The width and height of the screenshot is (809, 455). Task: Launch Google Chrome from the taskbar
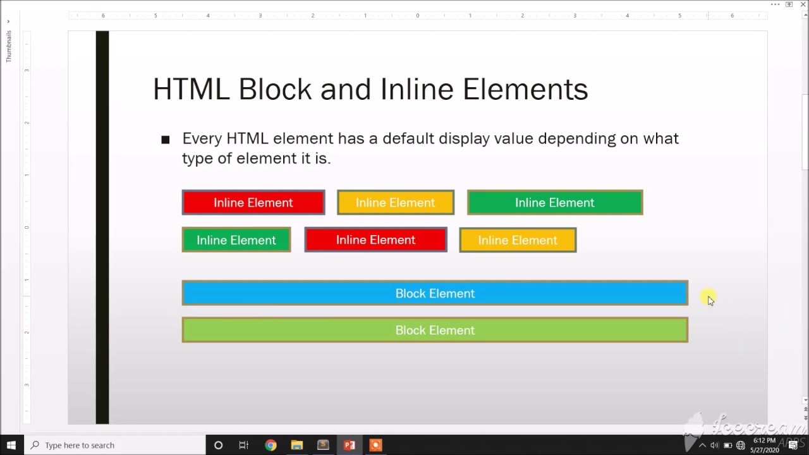click(271, 445)
